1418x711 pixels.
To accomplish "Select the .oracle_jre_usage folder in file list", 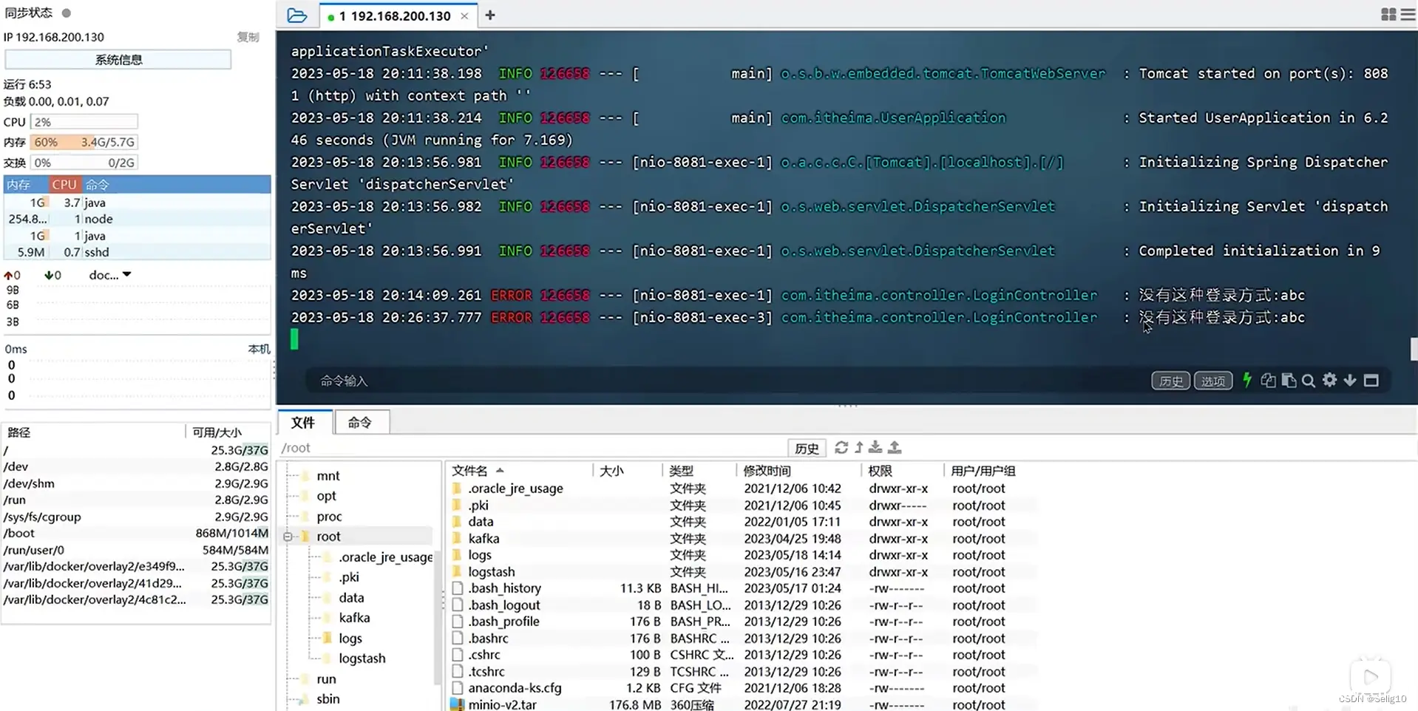I will pyautogui.click(x=742, y=488).
